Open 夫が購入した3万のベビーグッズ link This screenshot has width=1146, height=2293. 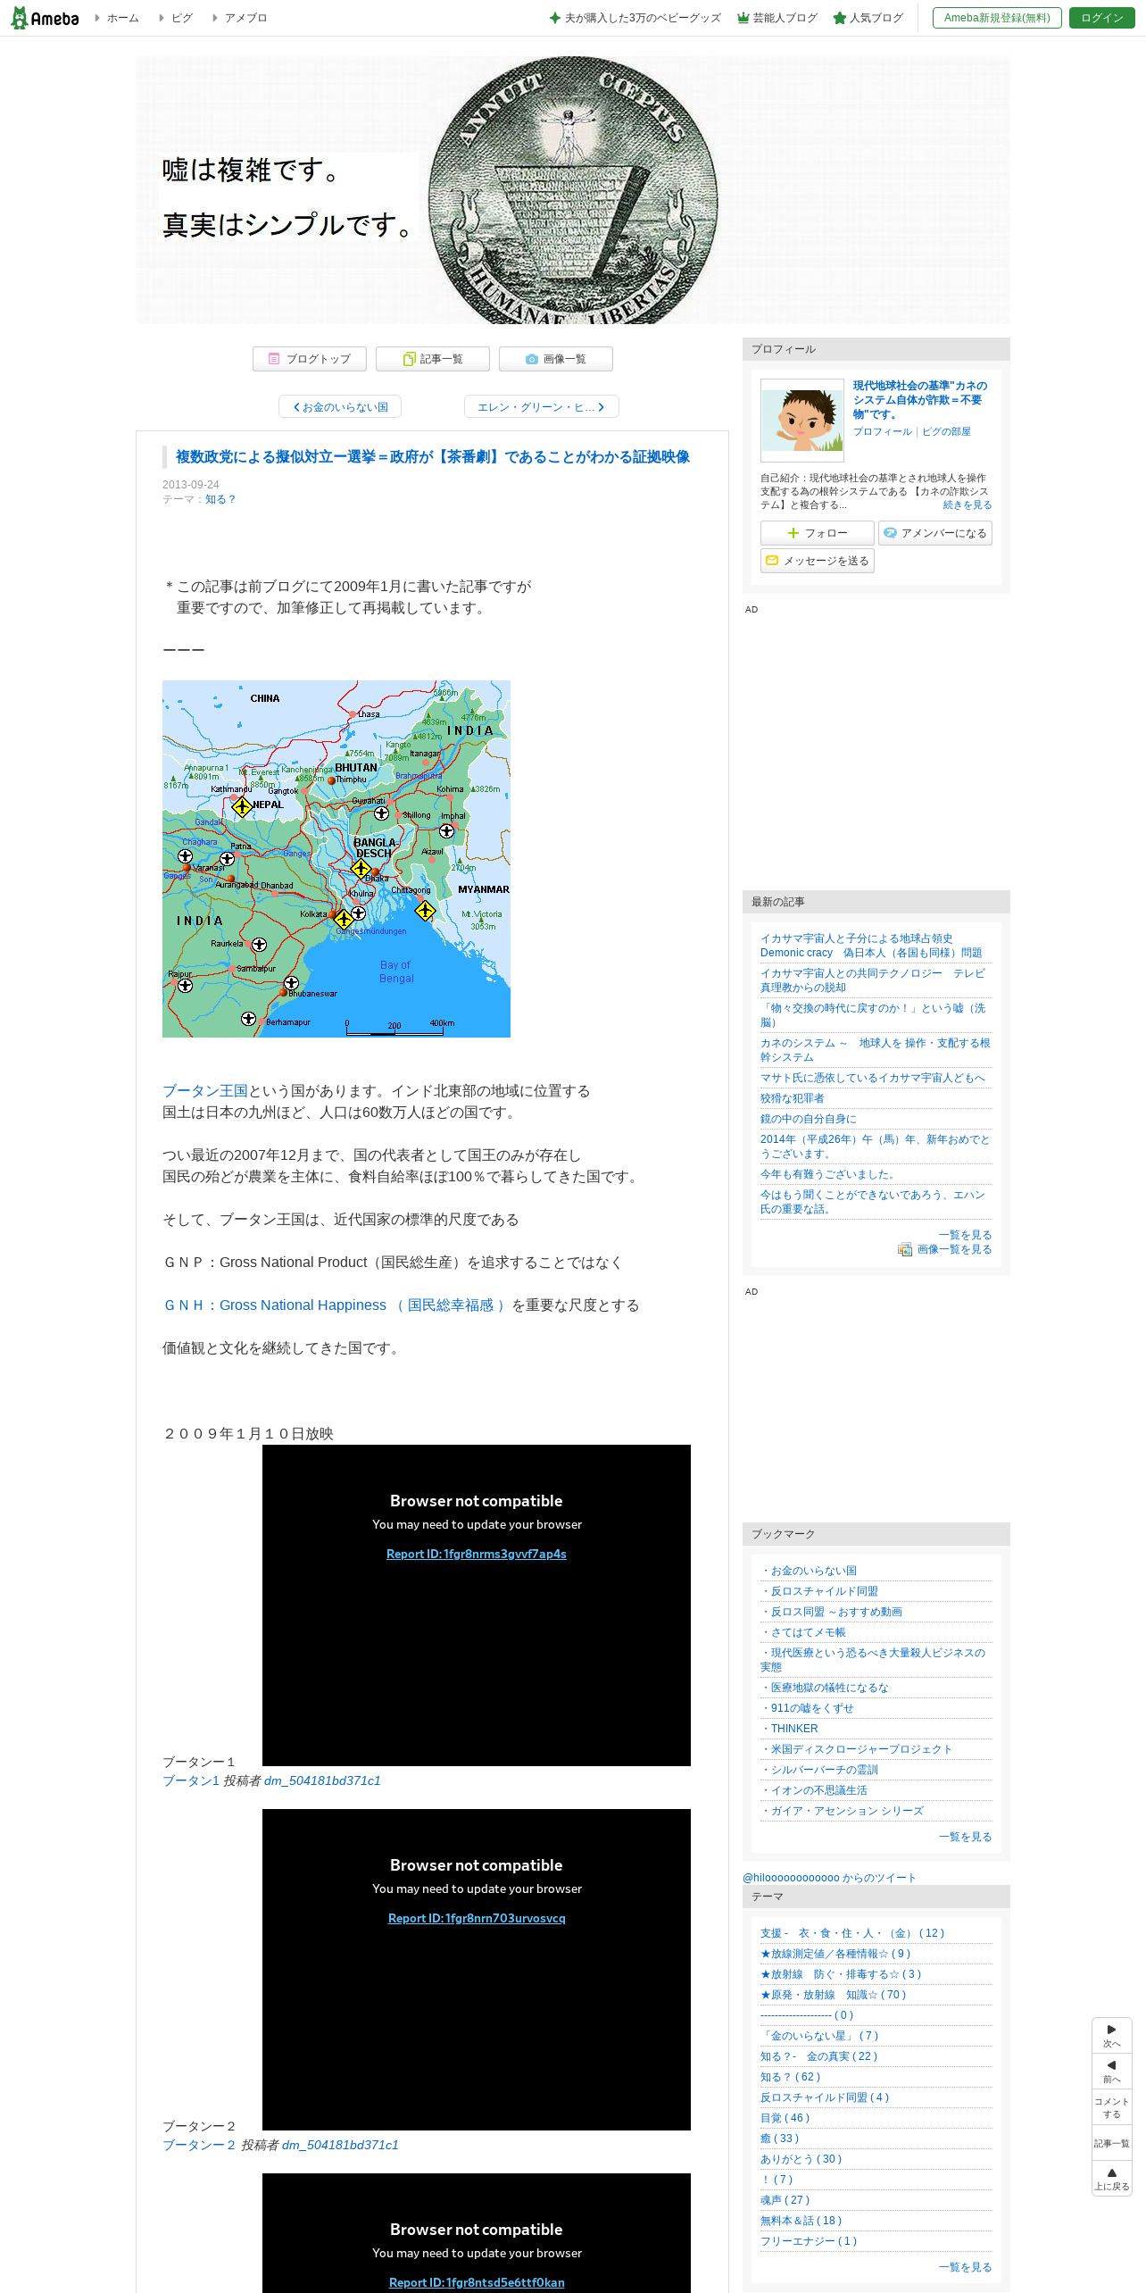[x=635, y=18]
